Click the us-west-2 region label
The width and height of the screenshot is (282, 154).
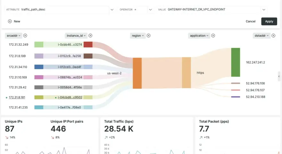[114, 73]
